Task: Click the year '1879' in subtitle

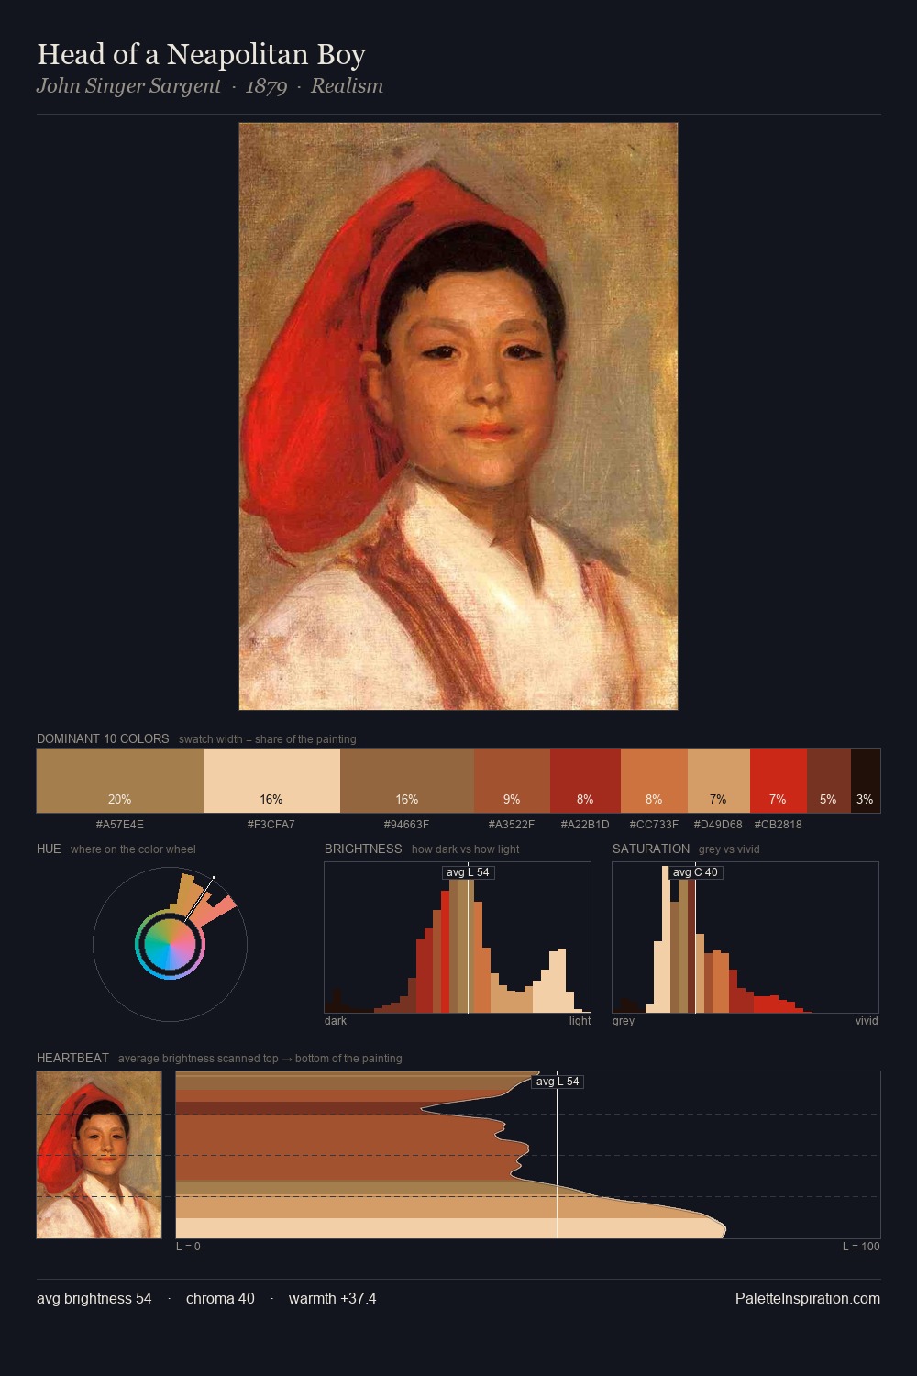Action: point(266,86)
